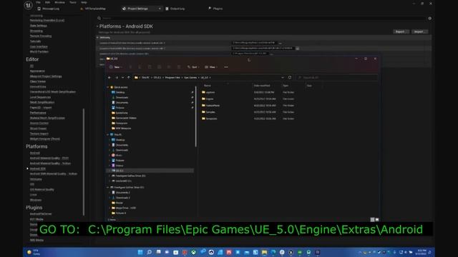
Task: Open the Tools menu in Unreal Editor
Action: 73,2
